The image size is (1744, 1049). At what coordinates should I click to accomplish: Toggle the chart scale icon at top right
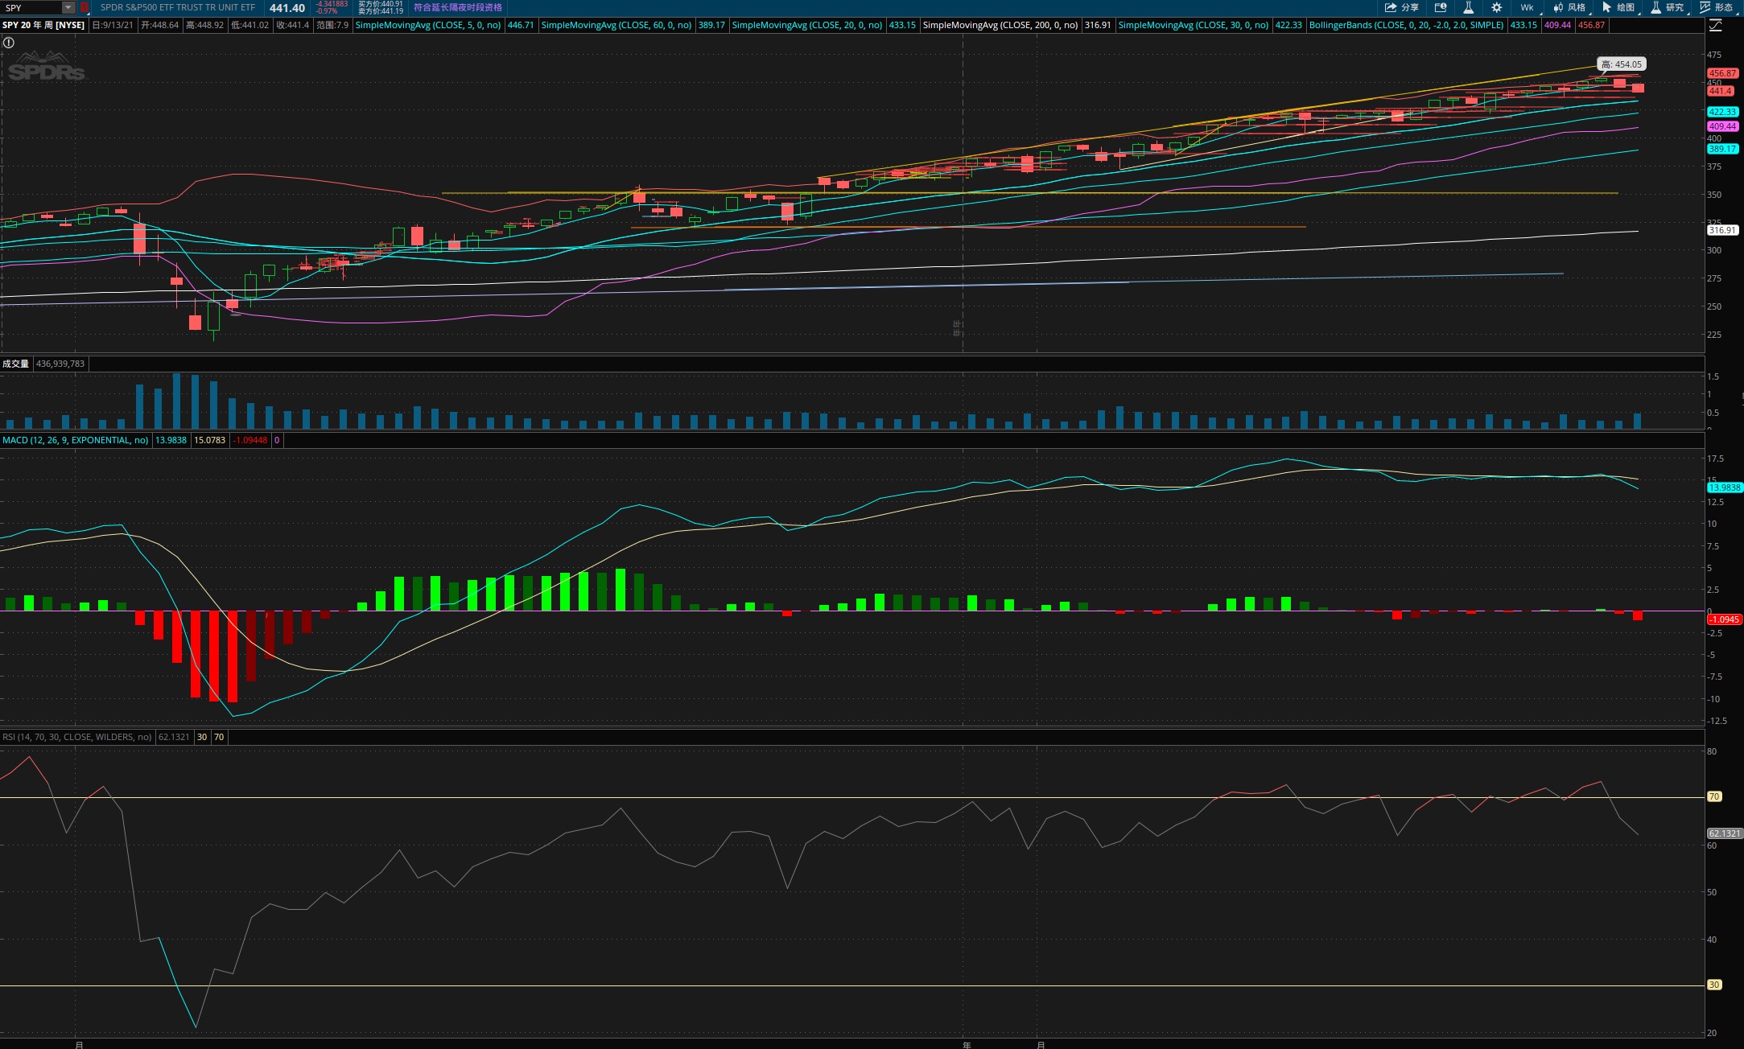tap(1715, 25)
